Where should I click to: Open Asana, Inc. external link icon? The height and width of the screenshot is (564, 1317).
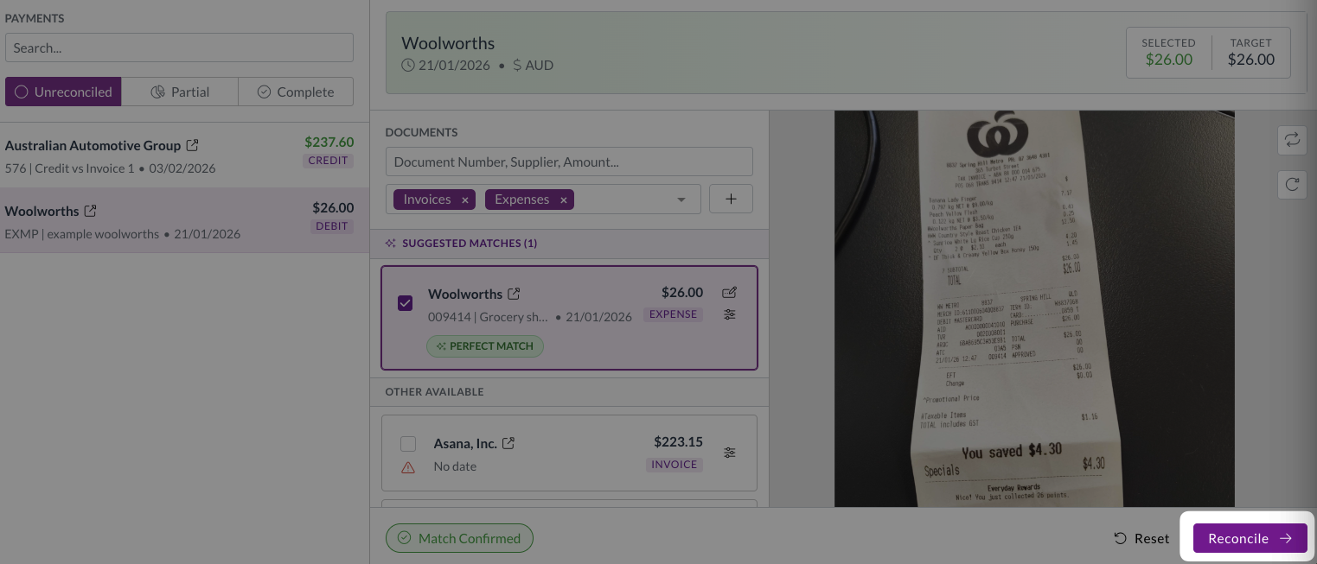[508, 443]
